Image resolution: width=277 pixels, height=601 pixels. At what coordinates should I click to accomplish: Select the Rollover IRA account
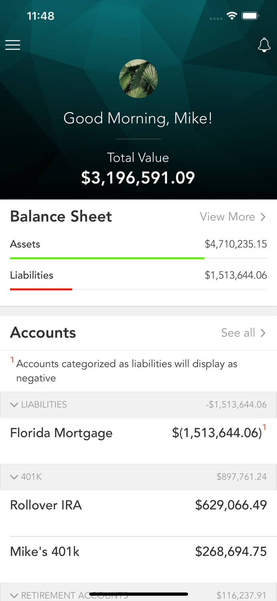pos(46,506)
